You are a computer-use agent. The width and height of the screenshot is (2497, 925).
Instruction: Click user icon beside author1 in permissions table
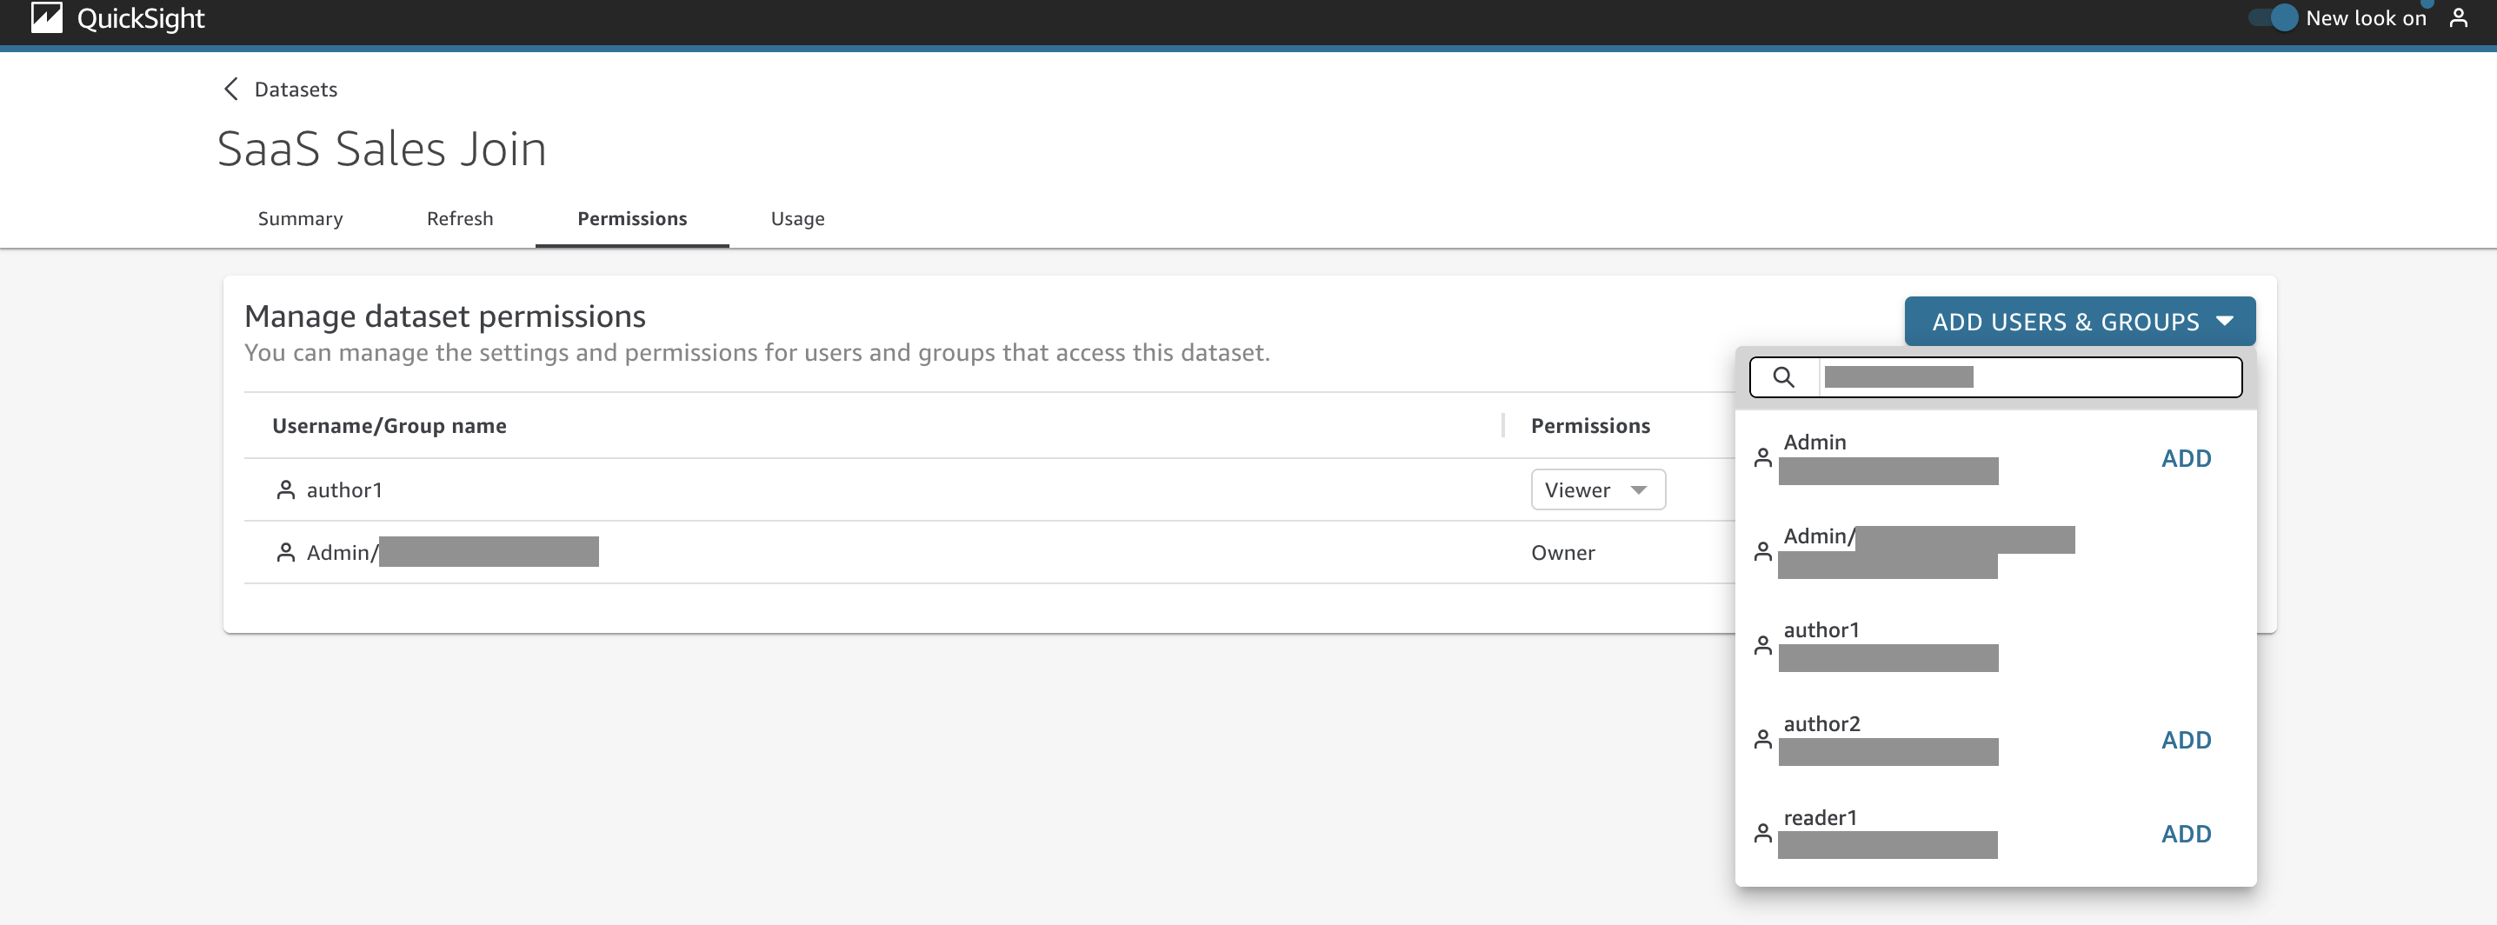click(x=285, y=489)
